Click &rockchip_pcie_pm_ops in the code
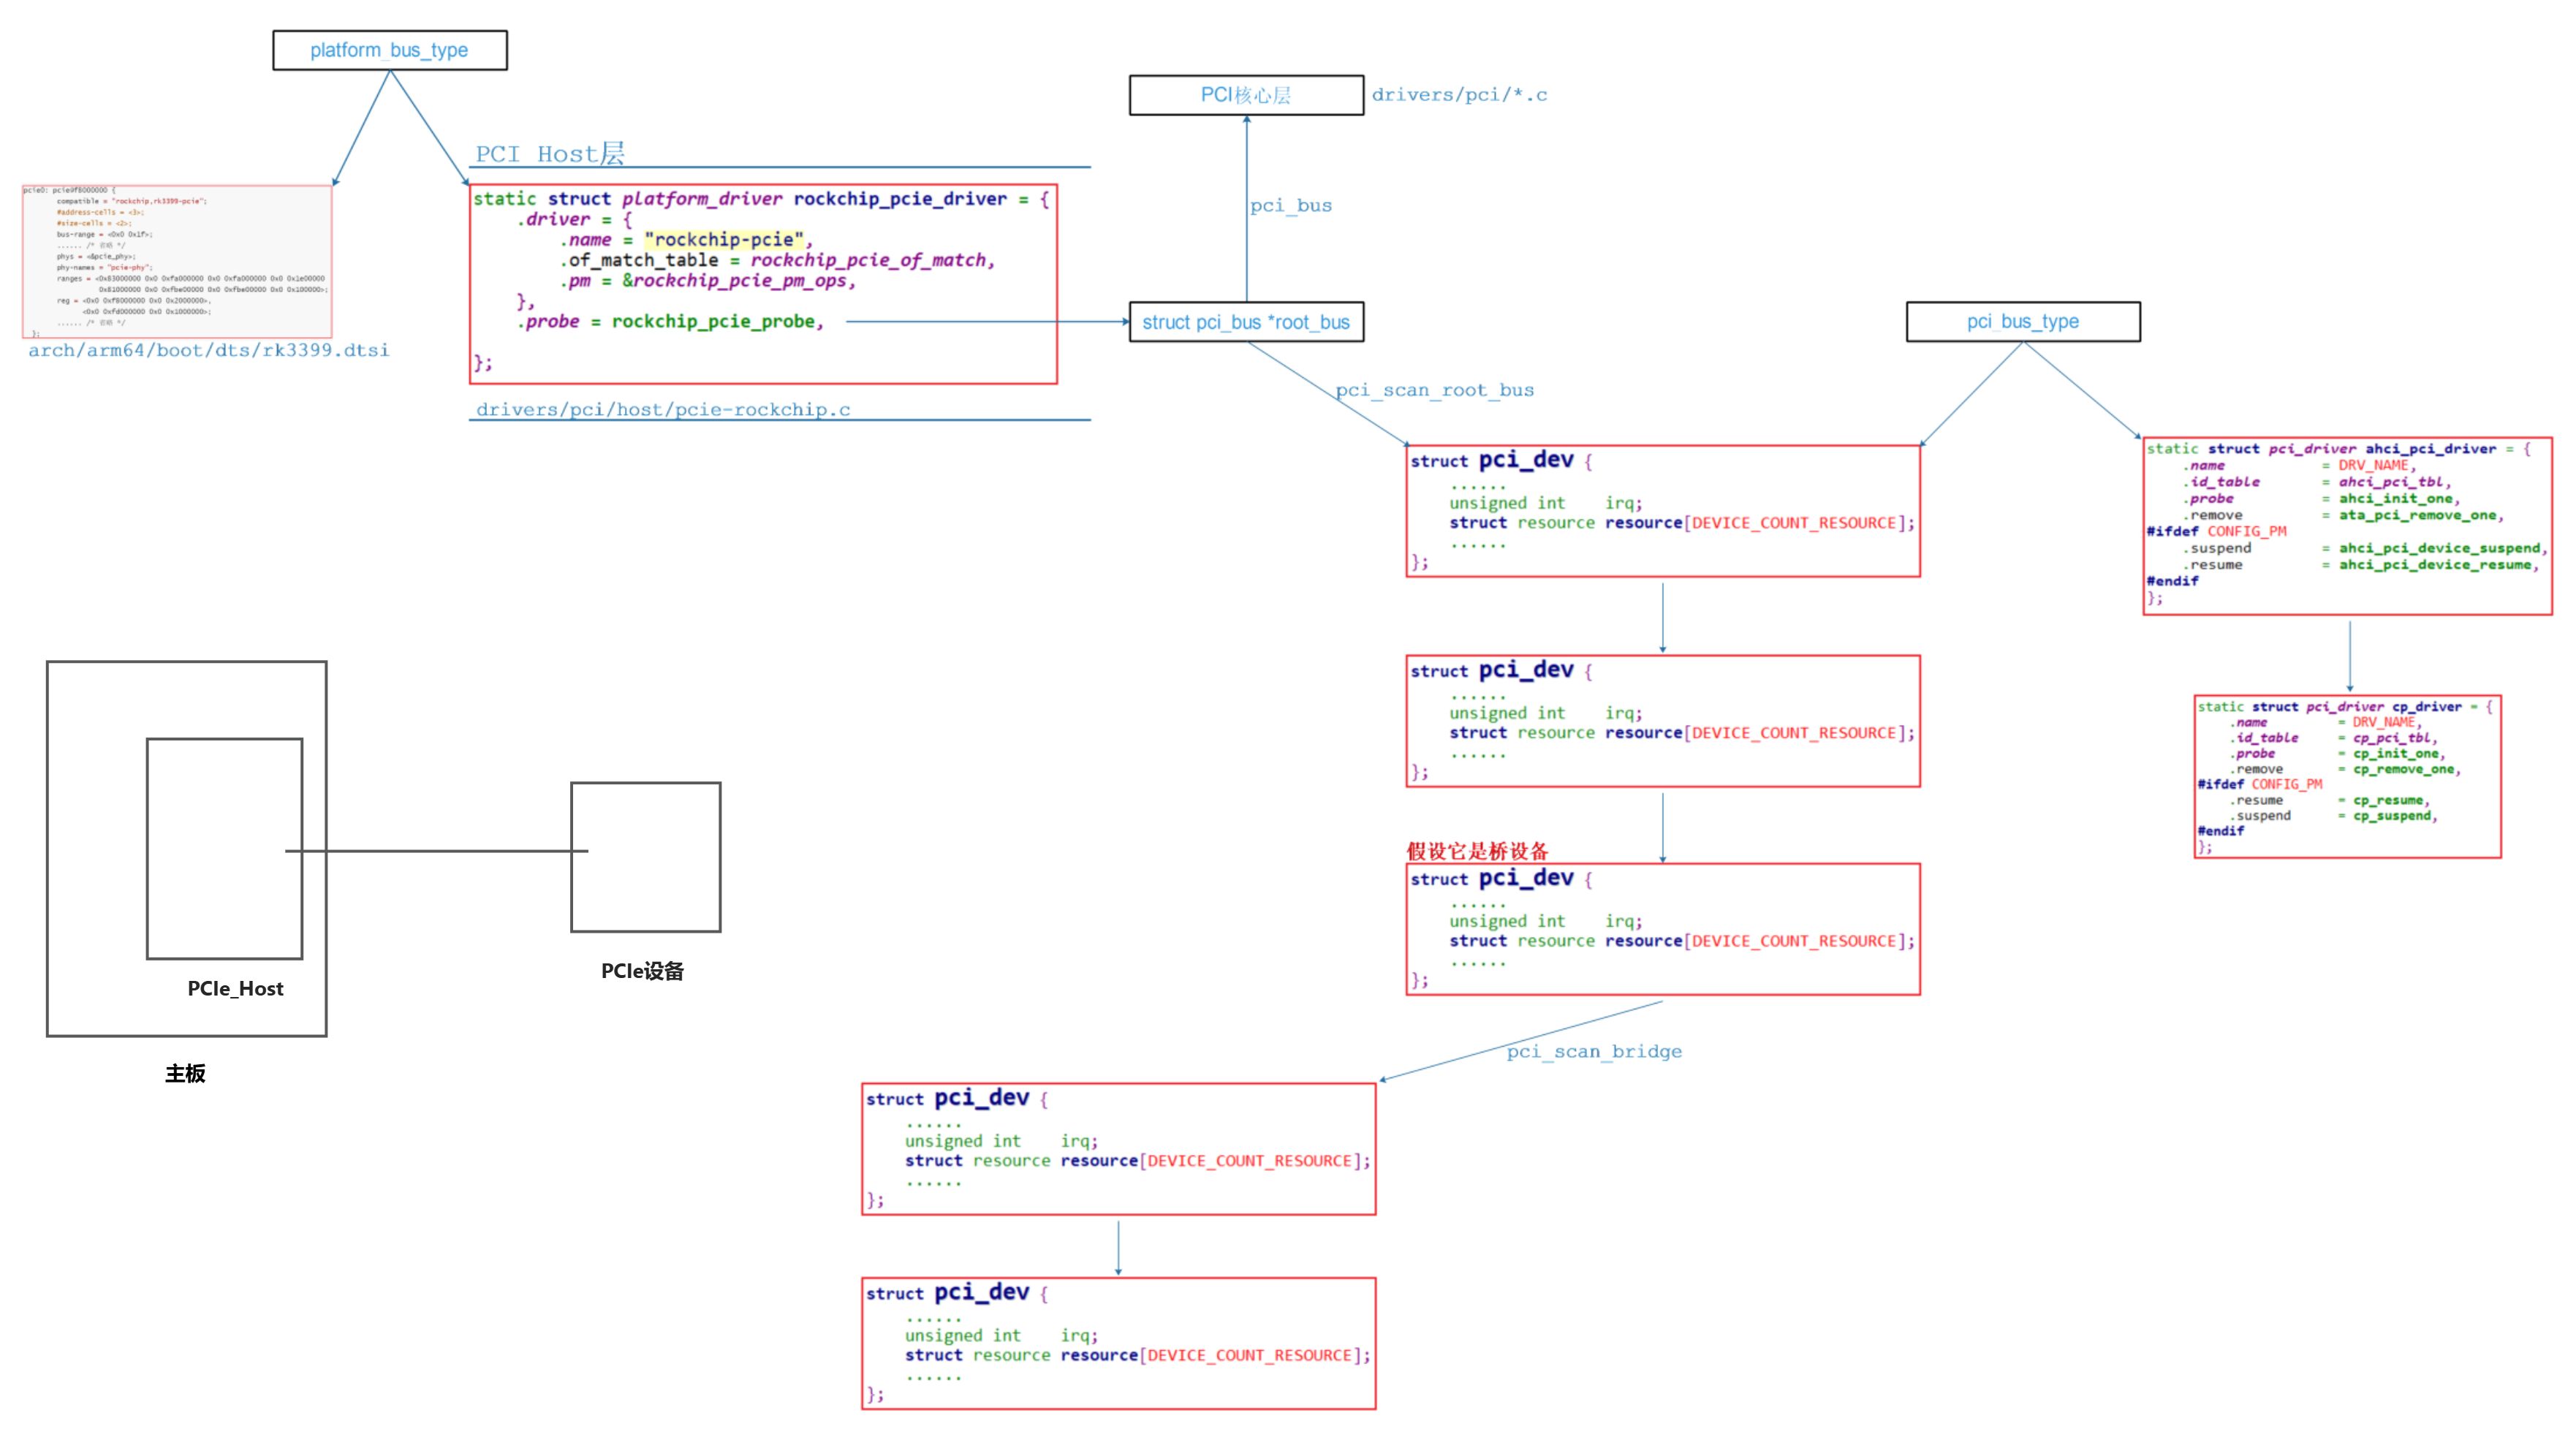This screenshot has height=1429, width=2576. point(735,280)
